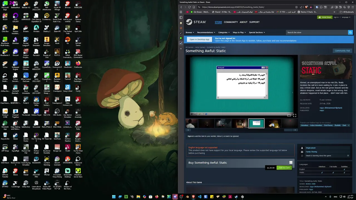Click the Single-player feature link
Image resolution: width=356 pixels, height=200 pixels.
click(311, 148)
